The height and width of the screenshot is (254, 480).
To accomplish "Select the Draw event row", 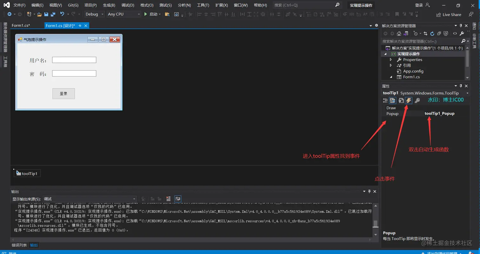I will tap(425, 108).
